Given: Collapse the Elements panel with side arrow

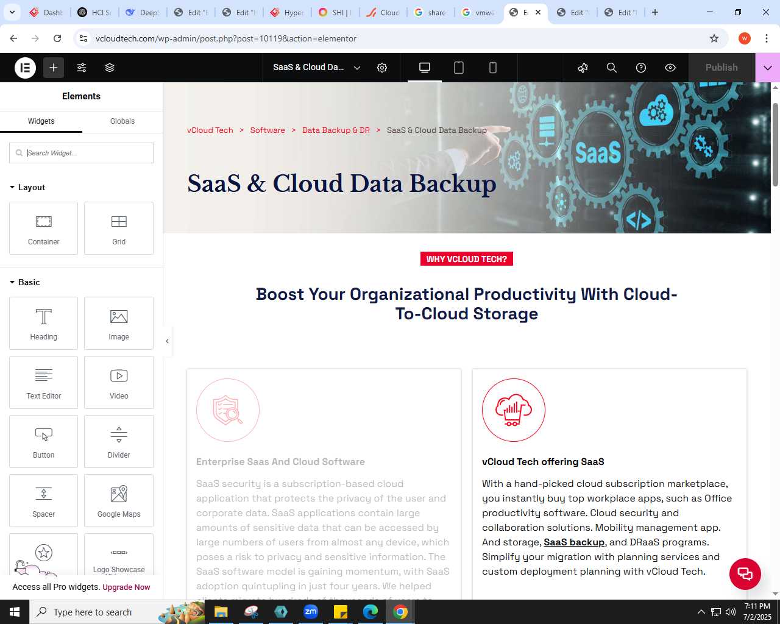Looking at the screenshot, I should (x=168, y=341).
